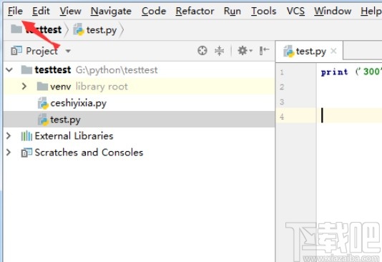The height and width of the screenshot is (262, 382).
Task: Open the Tools menu
Action: tap(263, 11)
